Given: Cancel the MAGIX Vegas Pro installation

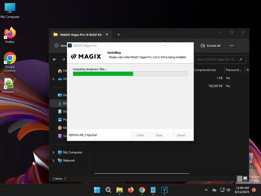Looking at the screenshot, I should (181, 135).
